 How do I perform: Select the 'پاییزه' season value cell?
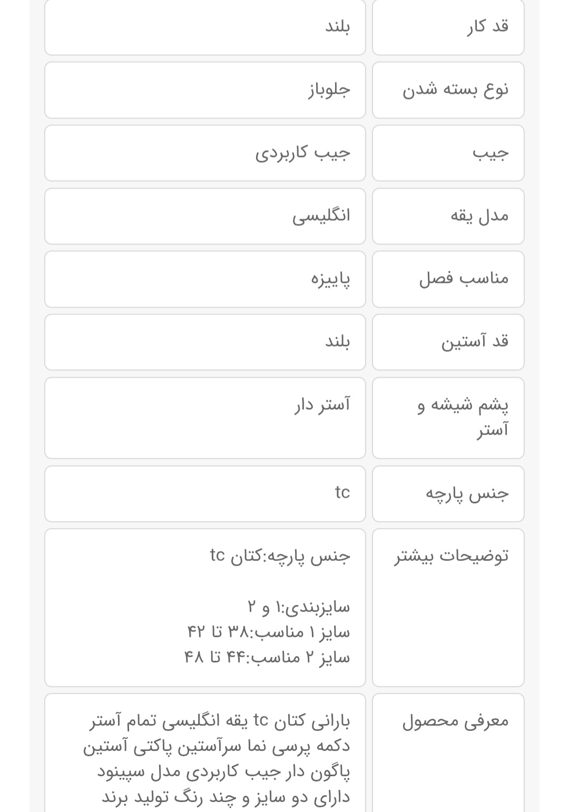click(205, 279)
